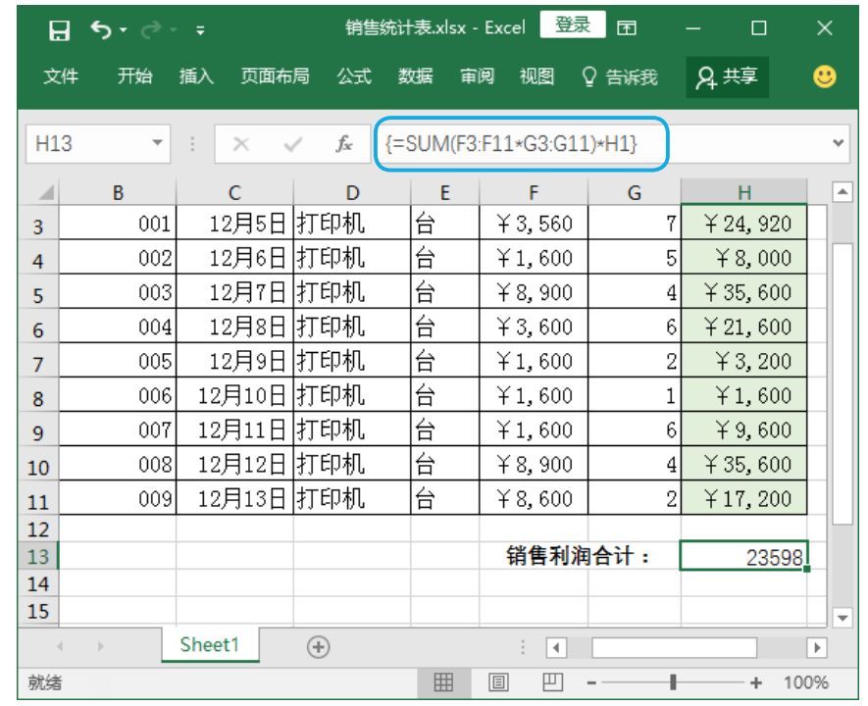Select the Sheet1 worksheet tab
The image size is (868, 706).
(x=210, y=644)
